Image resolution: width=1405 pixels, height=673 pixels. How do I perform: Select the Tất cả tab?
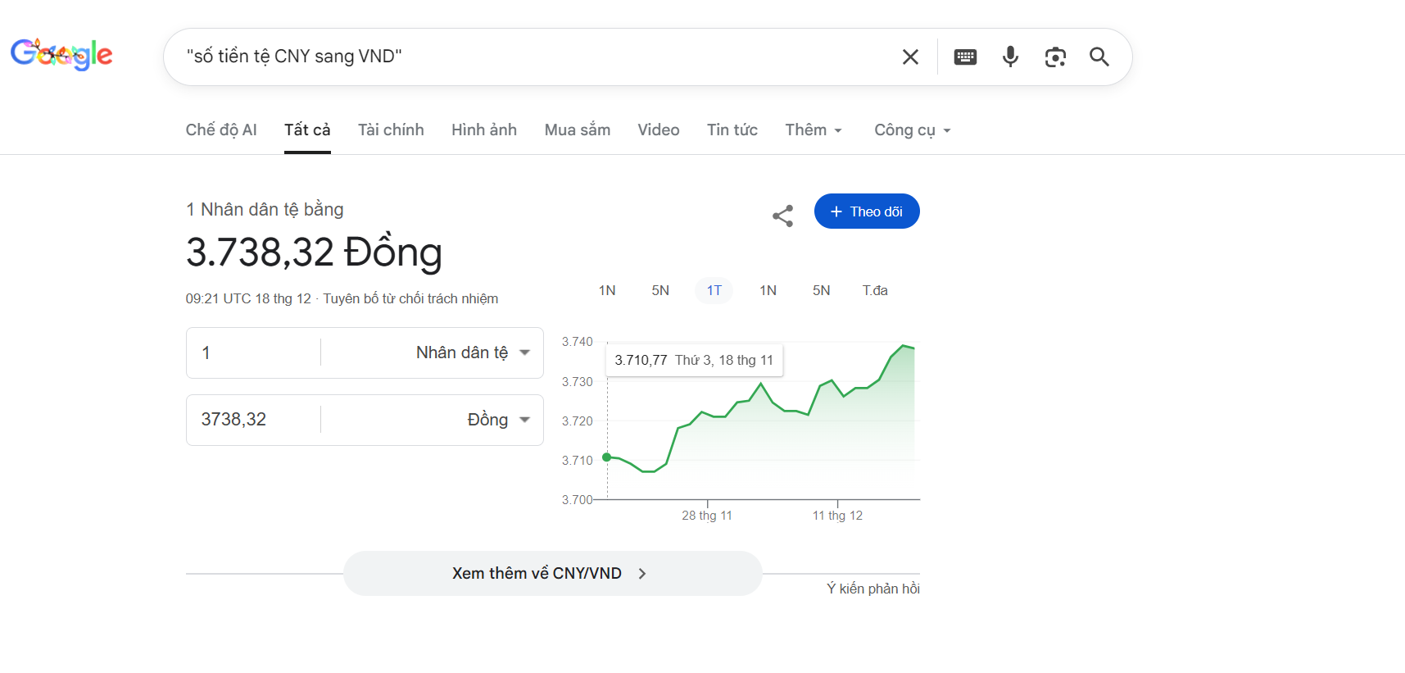pyautogui.click(x=307, y=130)
